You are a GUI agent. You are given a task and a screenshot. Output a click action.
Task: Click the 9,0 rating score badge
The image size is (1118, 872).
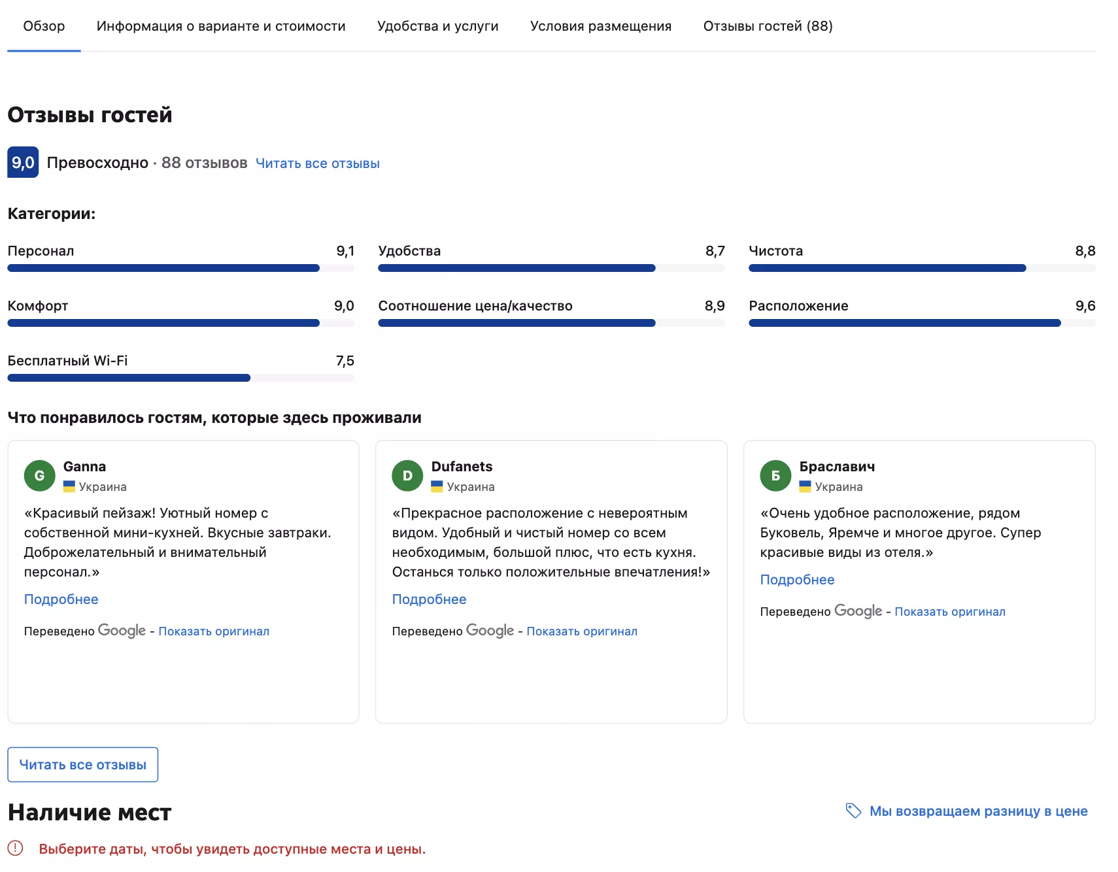pyautogui.click(x=23, y=163)
